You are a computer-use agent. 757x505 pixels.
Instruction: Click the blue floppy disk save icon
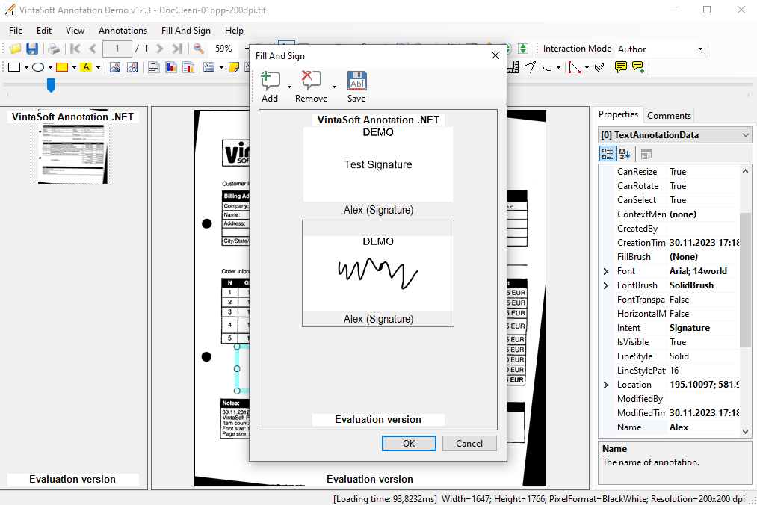click(x=32, y=49)
